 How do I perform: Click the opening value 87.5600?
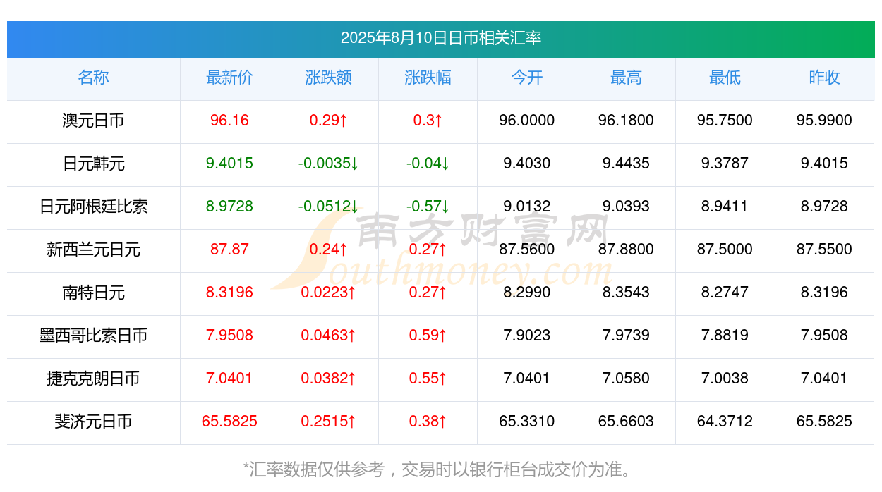527,250
